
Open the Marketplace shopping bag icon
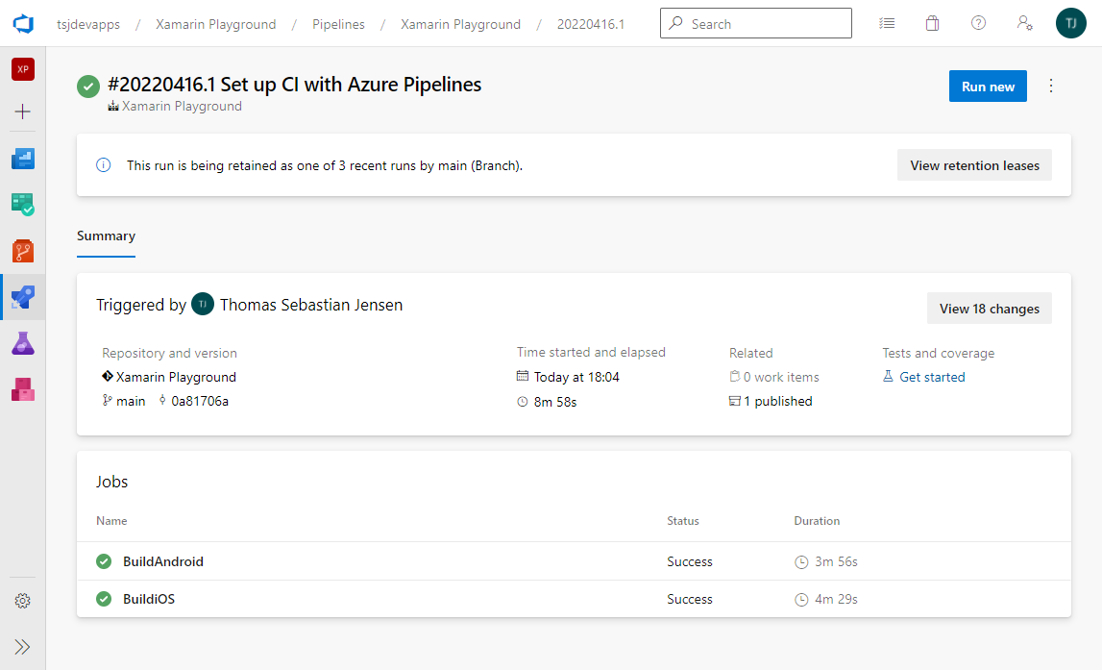[932, 24]
